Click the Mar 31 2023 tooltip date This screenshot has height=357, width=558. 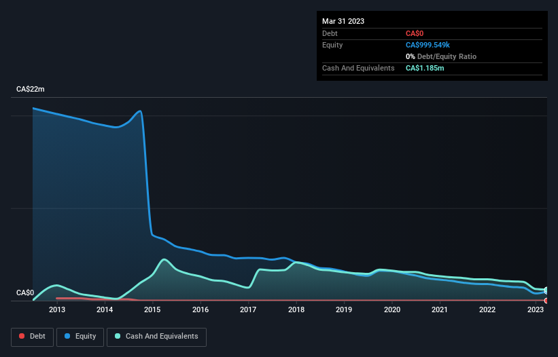click(x=343, y=21)
